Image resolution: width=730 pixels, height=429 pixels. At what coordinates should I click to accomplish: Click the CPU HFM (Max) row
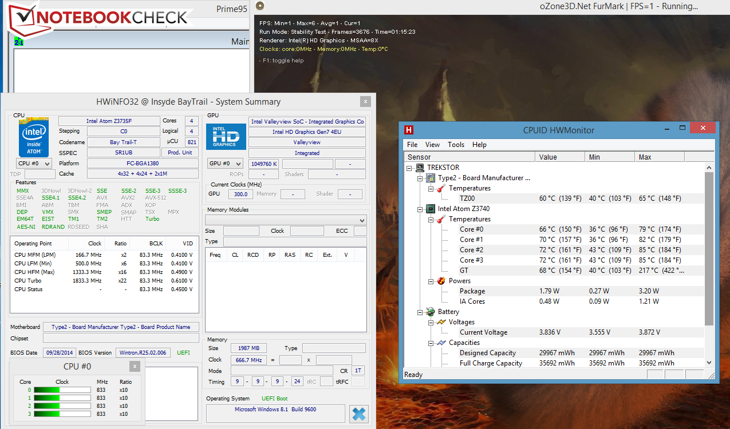click(104, 272)
